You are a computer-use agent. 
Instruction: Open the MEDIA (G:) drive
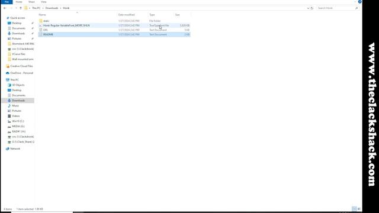click(18, 126)
